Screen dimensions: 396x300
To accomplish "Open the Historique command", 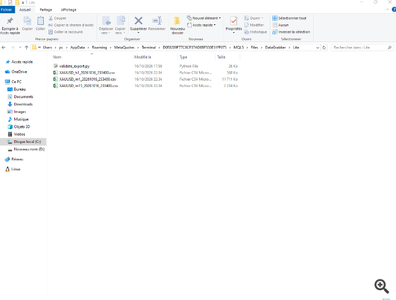I will 256,32.
